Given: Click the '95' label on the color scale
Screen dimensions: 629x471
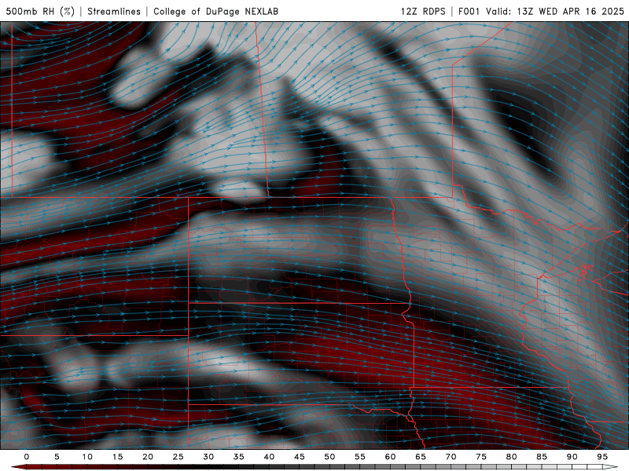Looking at the screenshot, I should (x=602, y=457).
